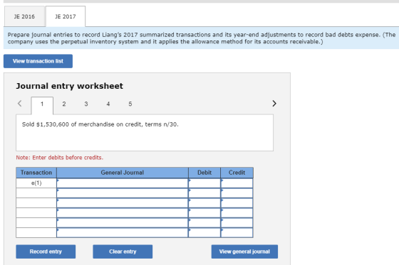
Task: Click the last row Credit field
Action: tap(237, 232)
